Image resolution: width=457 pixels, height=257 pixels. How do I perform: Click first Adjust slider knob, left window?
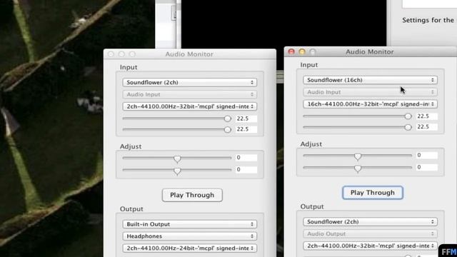[177, 158]
